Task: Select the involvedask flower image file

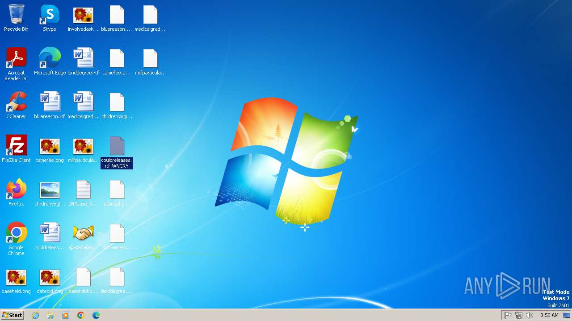Action: tap(83, 18)
